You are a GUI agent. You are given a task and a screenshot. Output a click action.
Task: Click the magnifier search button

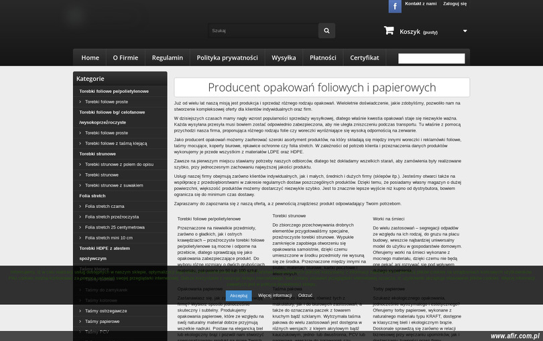coord(326,31)
